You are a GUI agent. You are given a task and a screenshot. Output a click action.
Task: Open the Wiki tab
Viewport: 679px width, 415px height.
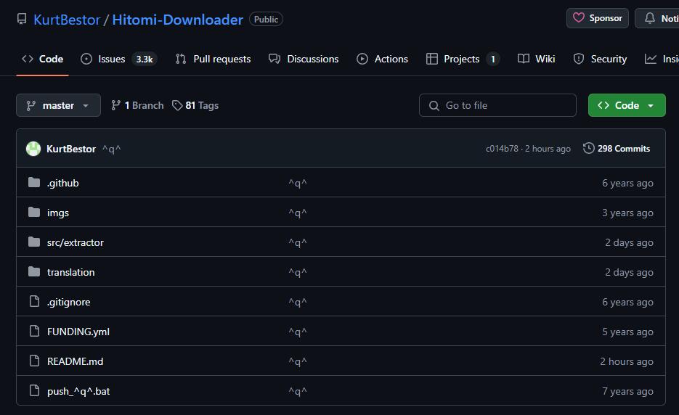tap(536, 59)
